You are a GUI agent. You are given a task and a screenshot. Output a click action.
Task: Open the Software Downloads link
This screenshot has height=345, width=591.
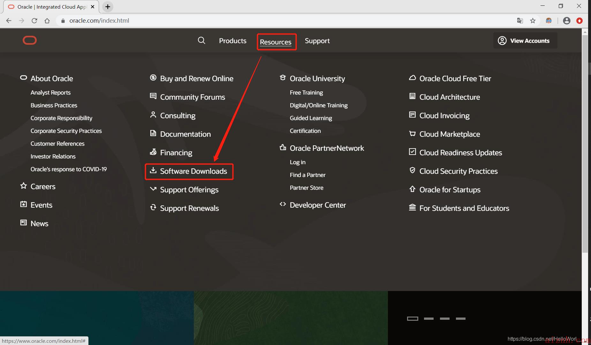coord(193,171)
